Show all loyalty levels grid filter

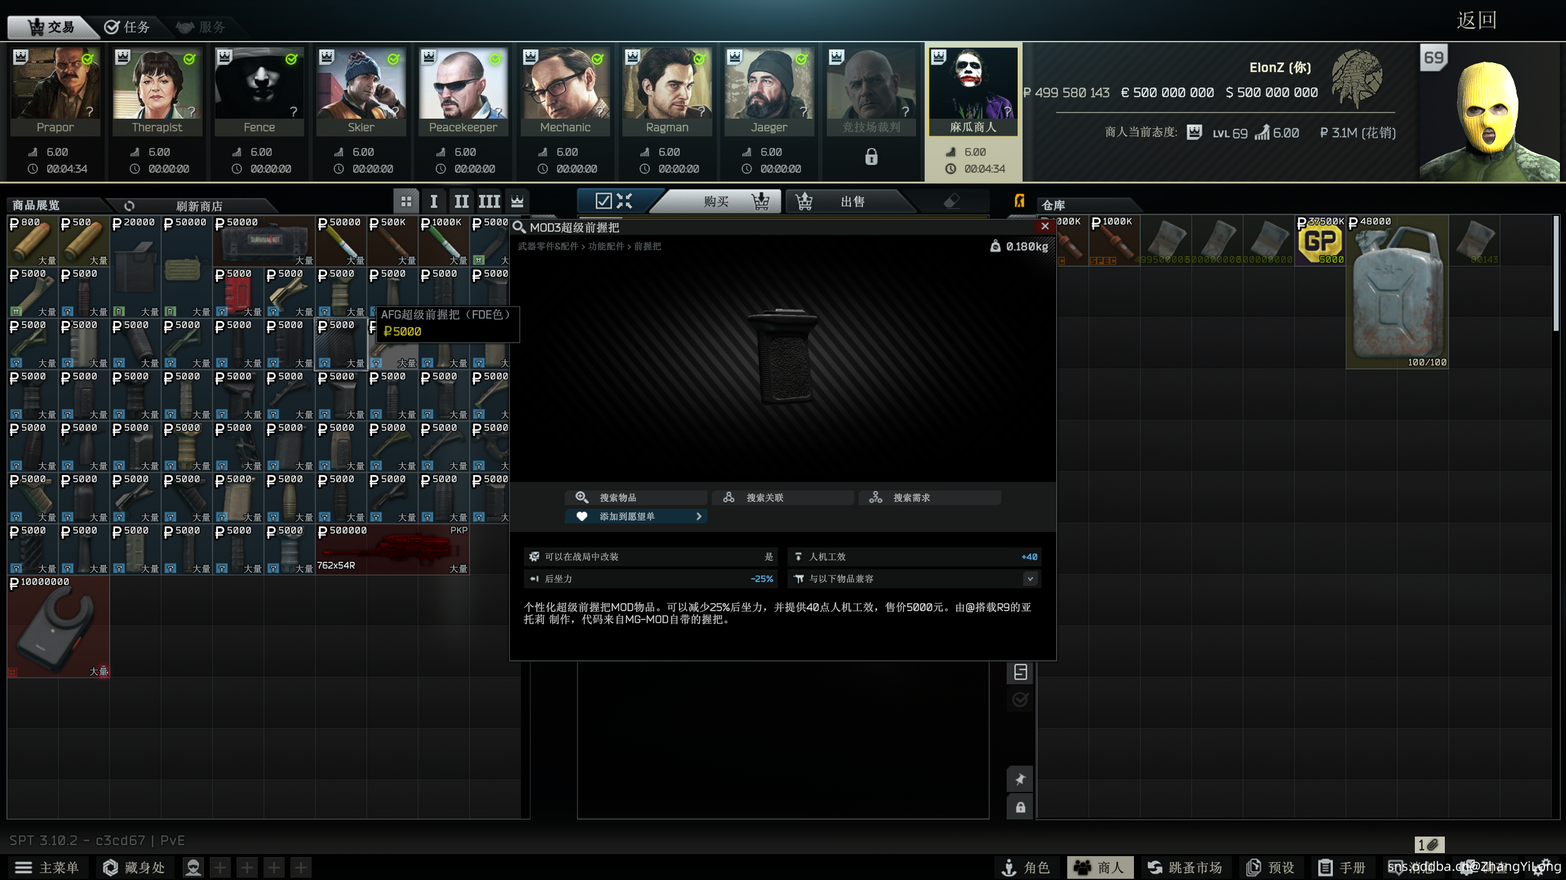406,202
